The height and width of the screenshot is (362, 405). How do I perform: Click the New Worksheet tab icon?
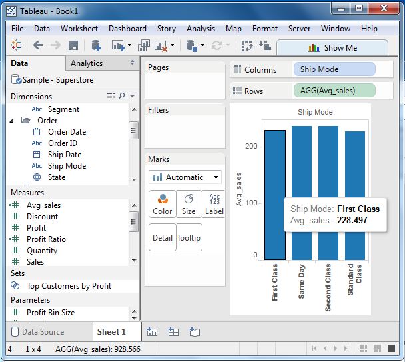click(153, 331)
